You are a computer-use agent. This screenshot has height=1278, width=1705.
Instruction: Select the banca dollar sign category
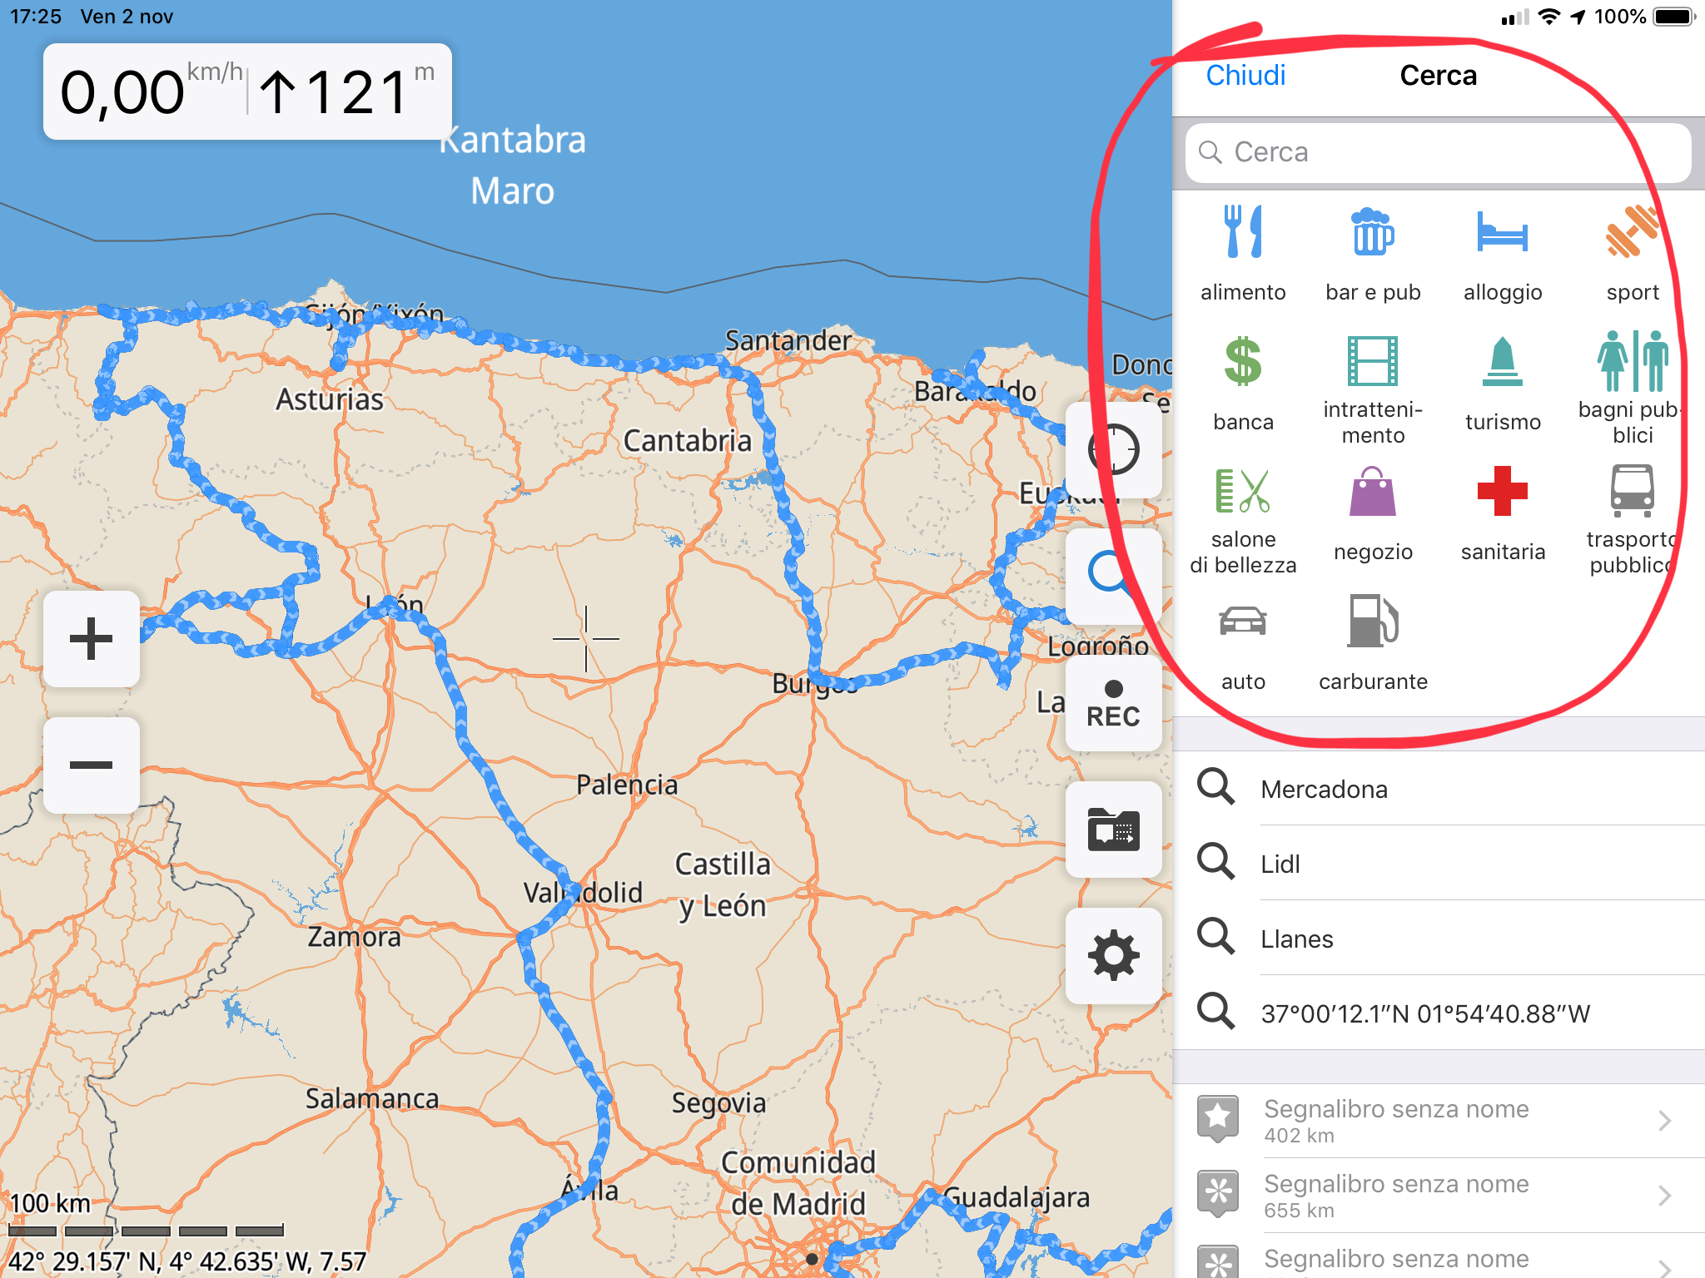(1242, 363)
